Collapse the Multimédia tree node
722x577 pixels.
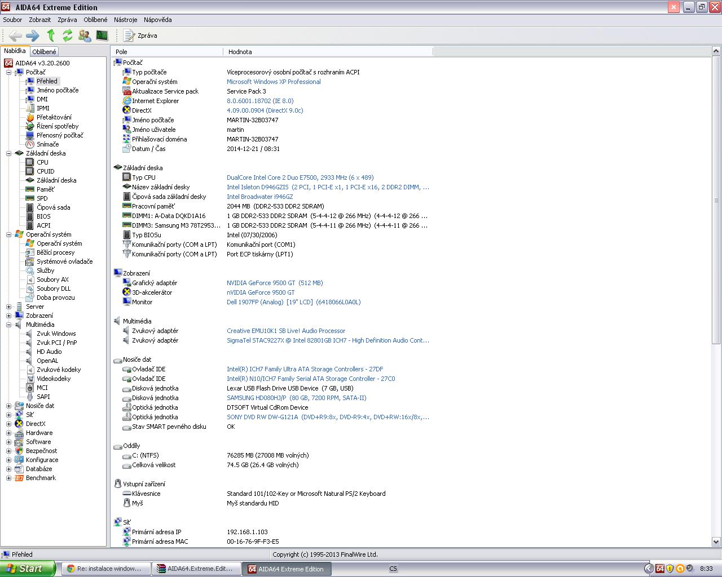(8, 325)
